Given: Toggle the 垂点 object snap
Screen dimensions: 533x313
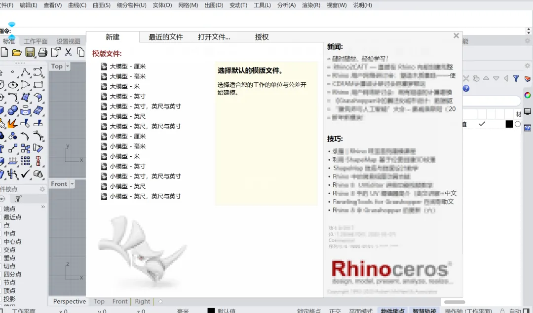Looking at the screenshot, I should click(9, 258).
